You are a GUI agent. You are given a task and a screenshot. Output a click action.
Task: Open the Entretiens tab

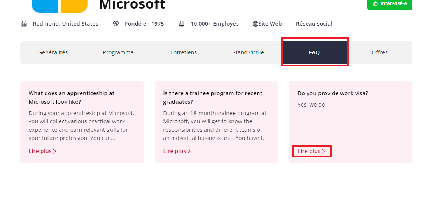184,52
